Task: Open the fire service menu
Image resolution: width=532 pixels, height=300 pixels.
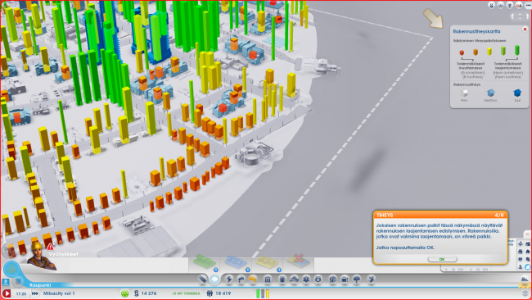Action: click(294, 280)
